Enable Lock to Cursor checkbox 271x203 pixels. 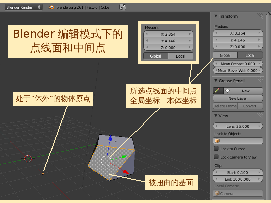pyautogui.click(x=216, y=149)
